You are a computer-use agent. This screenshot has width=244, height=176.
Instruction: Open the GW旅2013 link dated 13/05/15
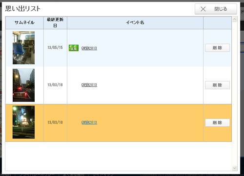point(89,48)
